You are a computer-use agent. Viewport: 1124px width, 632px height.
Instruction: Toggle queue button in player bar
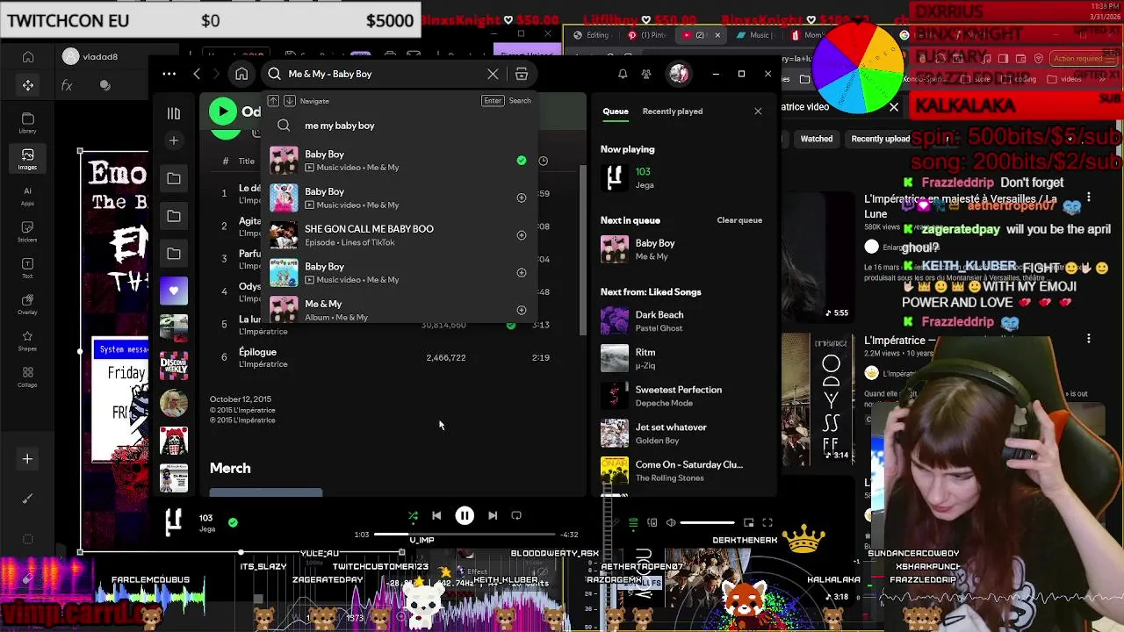pos(633,523)
